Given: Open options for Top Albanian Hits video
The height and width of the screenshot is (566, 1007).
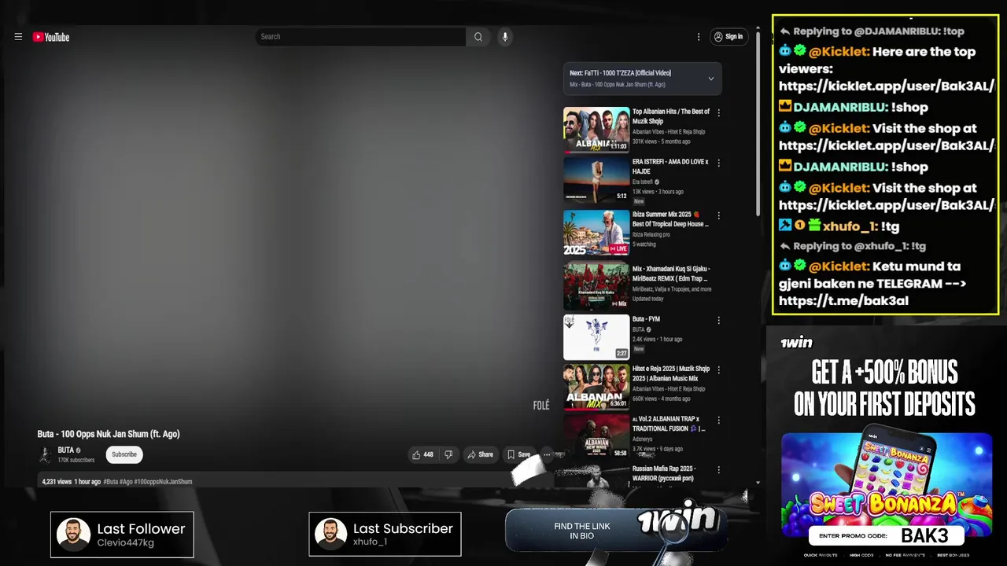Looking at the screenshot, I should point(718,113).
